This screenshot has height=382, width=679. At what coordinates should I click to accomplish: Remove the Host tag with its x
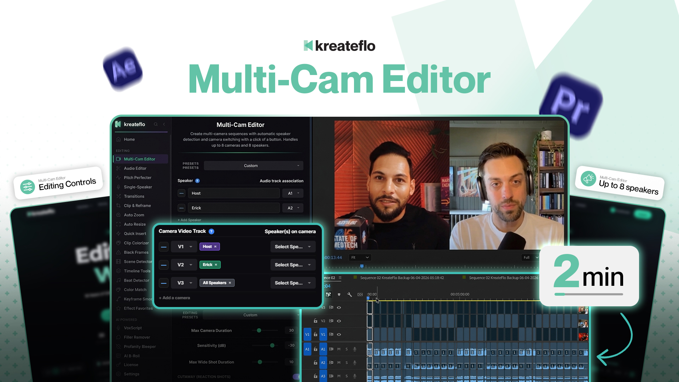coord(215,247)
